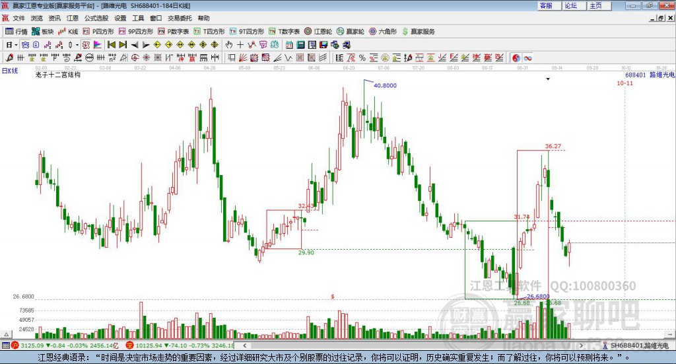The image size is (676, 364).
Task: Click small dropdown triangle above the chart
Action: click(x=548, y=79)
